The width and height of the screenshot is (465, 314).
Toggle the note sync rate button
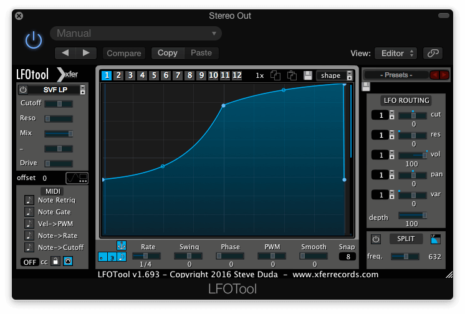coord(122,257)
